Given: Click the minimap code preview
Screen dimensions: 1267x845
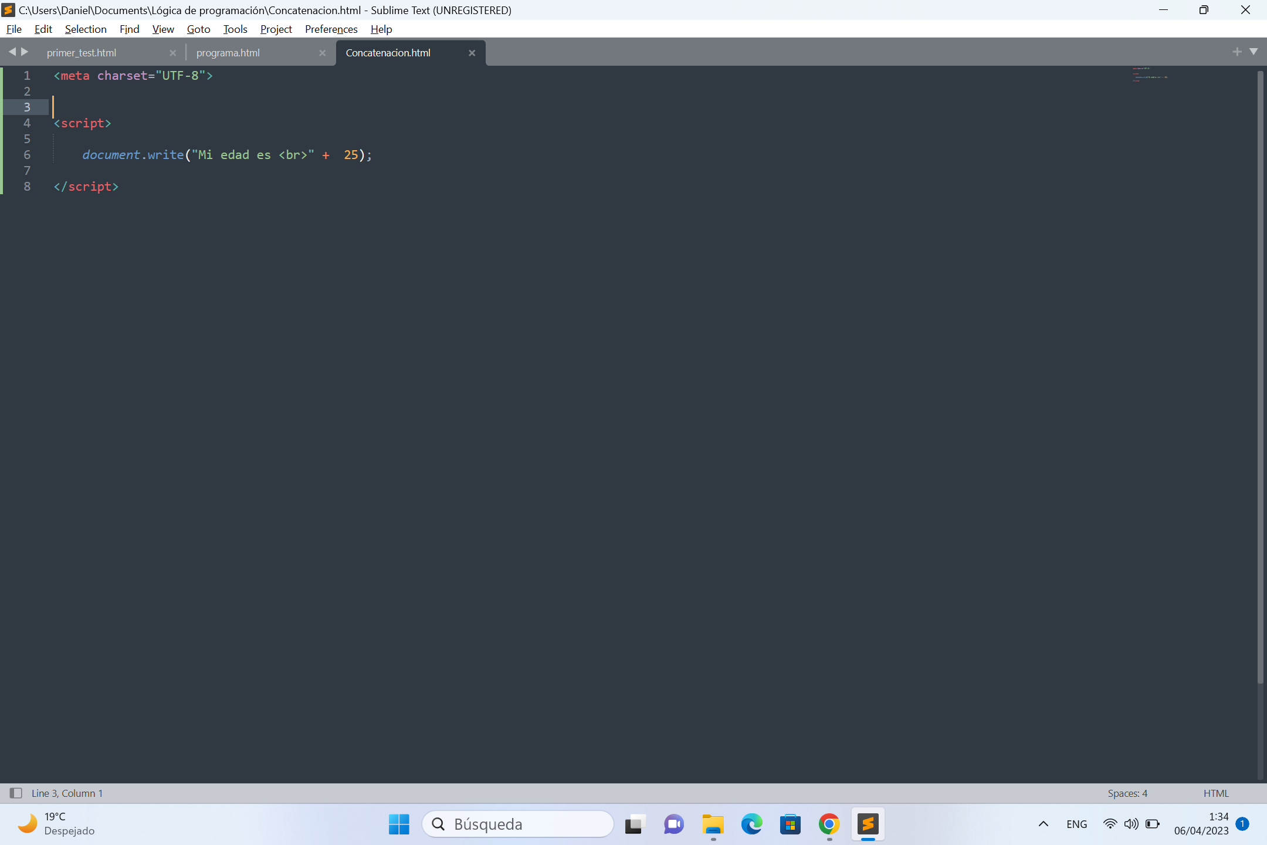Looking at the screenshot, I should coord(1150,75).
